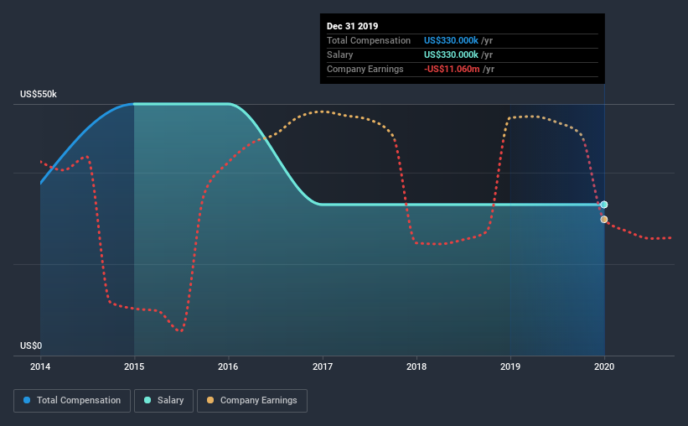Toggle the Total Compensation legend button
Screen dimensions: 688x426
click(x=72, y=401)
